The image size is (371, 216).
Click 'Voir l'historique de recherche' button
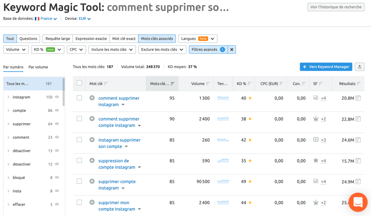[336, 7]
